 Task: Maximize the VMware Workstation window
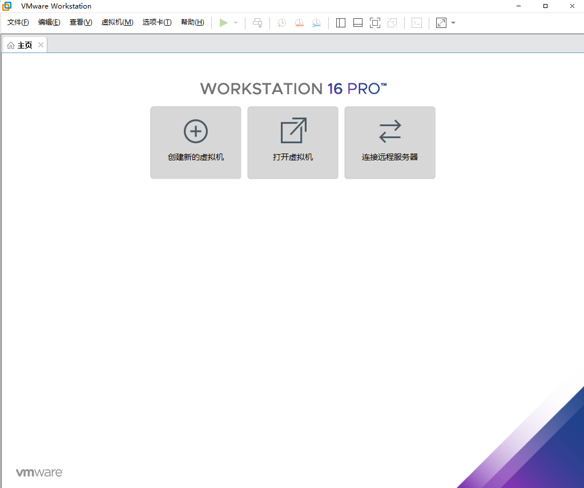[545, 6]
